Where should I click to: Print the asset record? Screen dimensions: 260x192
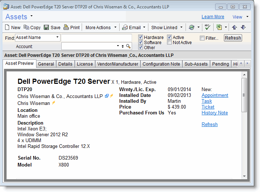tap(66, 27)
